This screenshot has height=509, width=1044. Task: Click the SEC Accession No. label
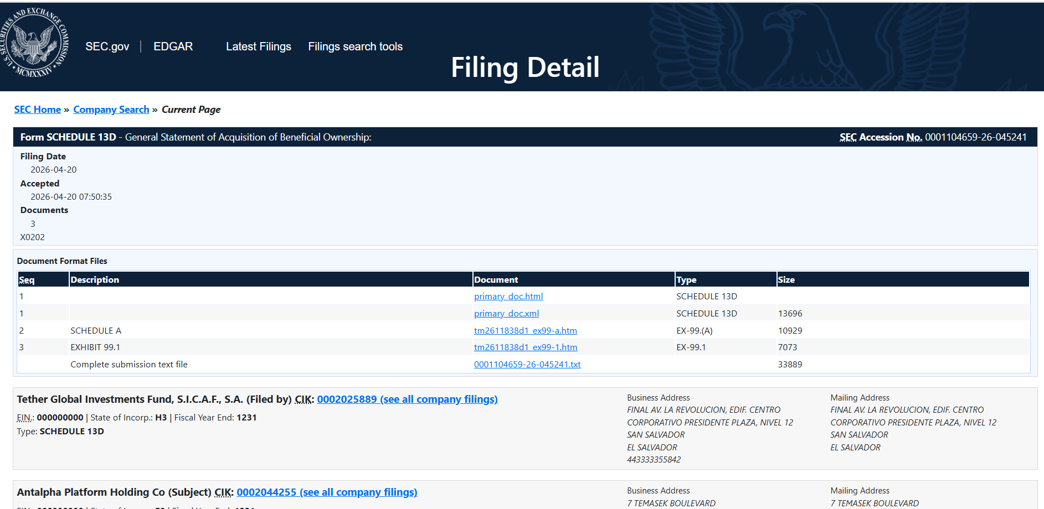coord(881,137)
